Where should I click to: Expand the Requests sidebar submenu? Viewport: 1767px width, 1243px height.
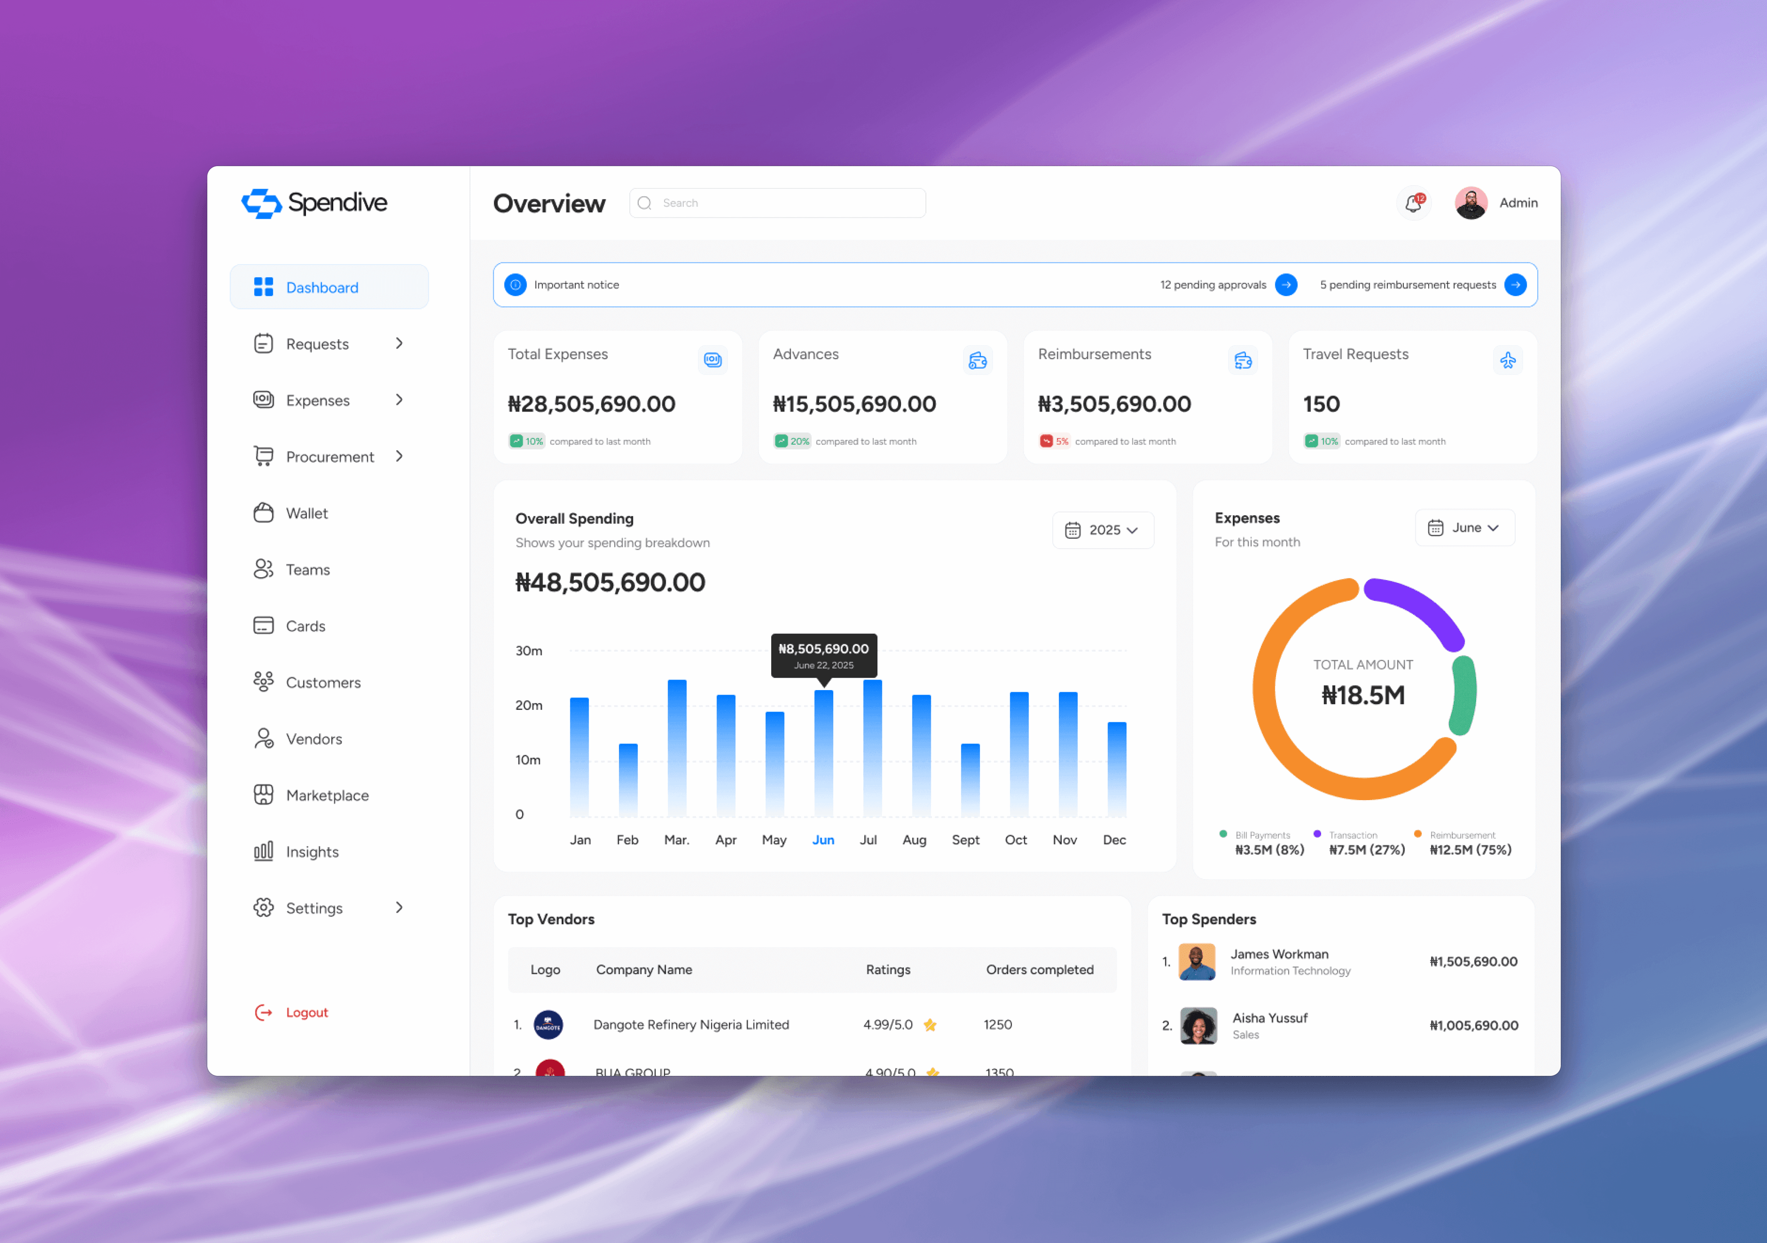click(398, 343)
